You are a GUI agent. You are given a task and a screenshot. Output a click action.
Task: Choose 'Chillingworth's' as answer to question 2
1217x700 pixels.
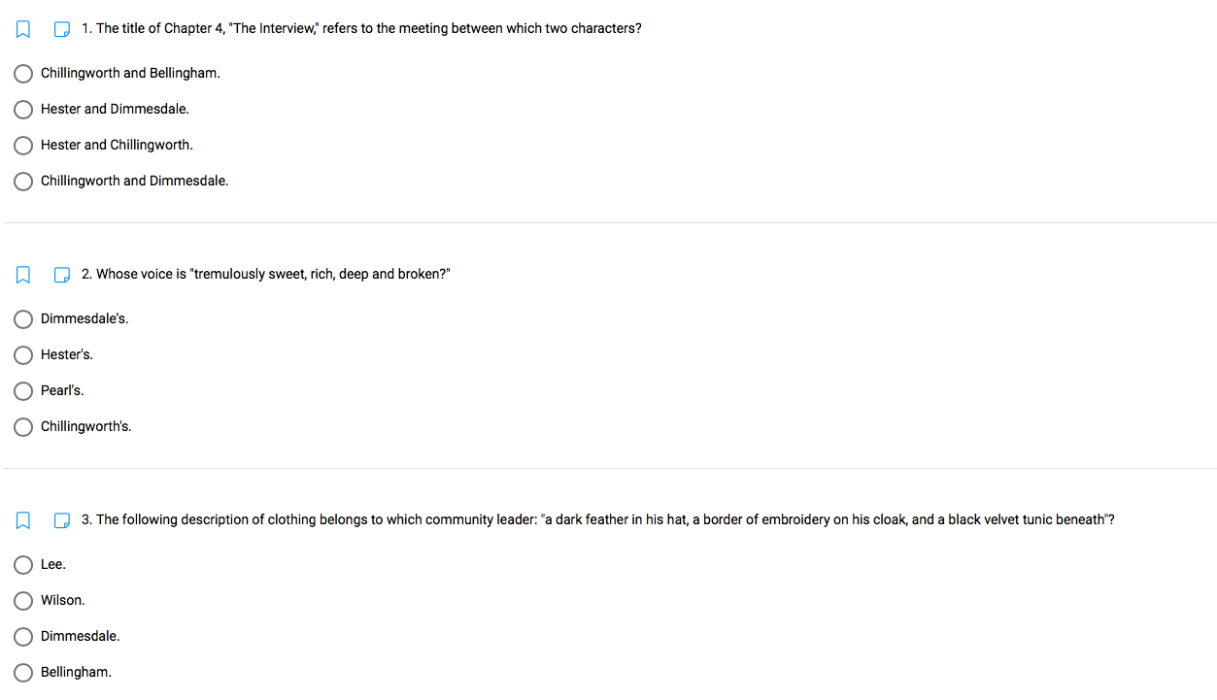point(22,426)
